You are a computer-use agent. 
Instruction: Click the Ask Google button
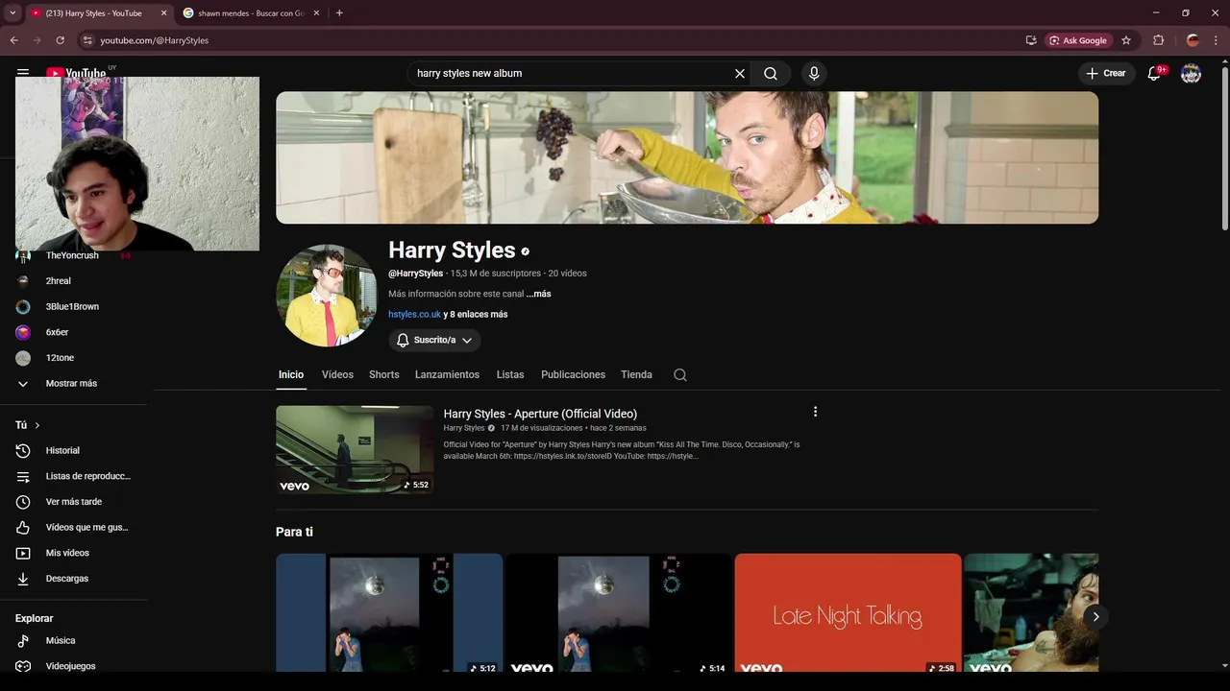pyautogui.click(x=1078, y=40)
